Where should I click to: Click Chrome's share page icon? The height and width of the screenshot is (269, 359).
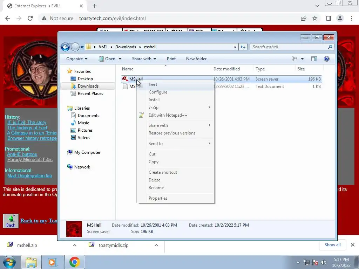[x=304, y=18]
